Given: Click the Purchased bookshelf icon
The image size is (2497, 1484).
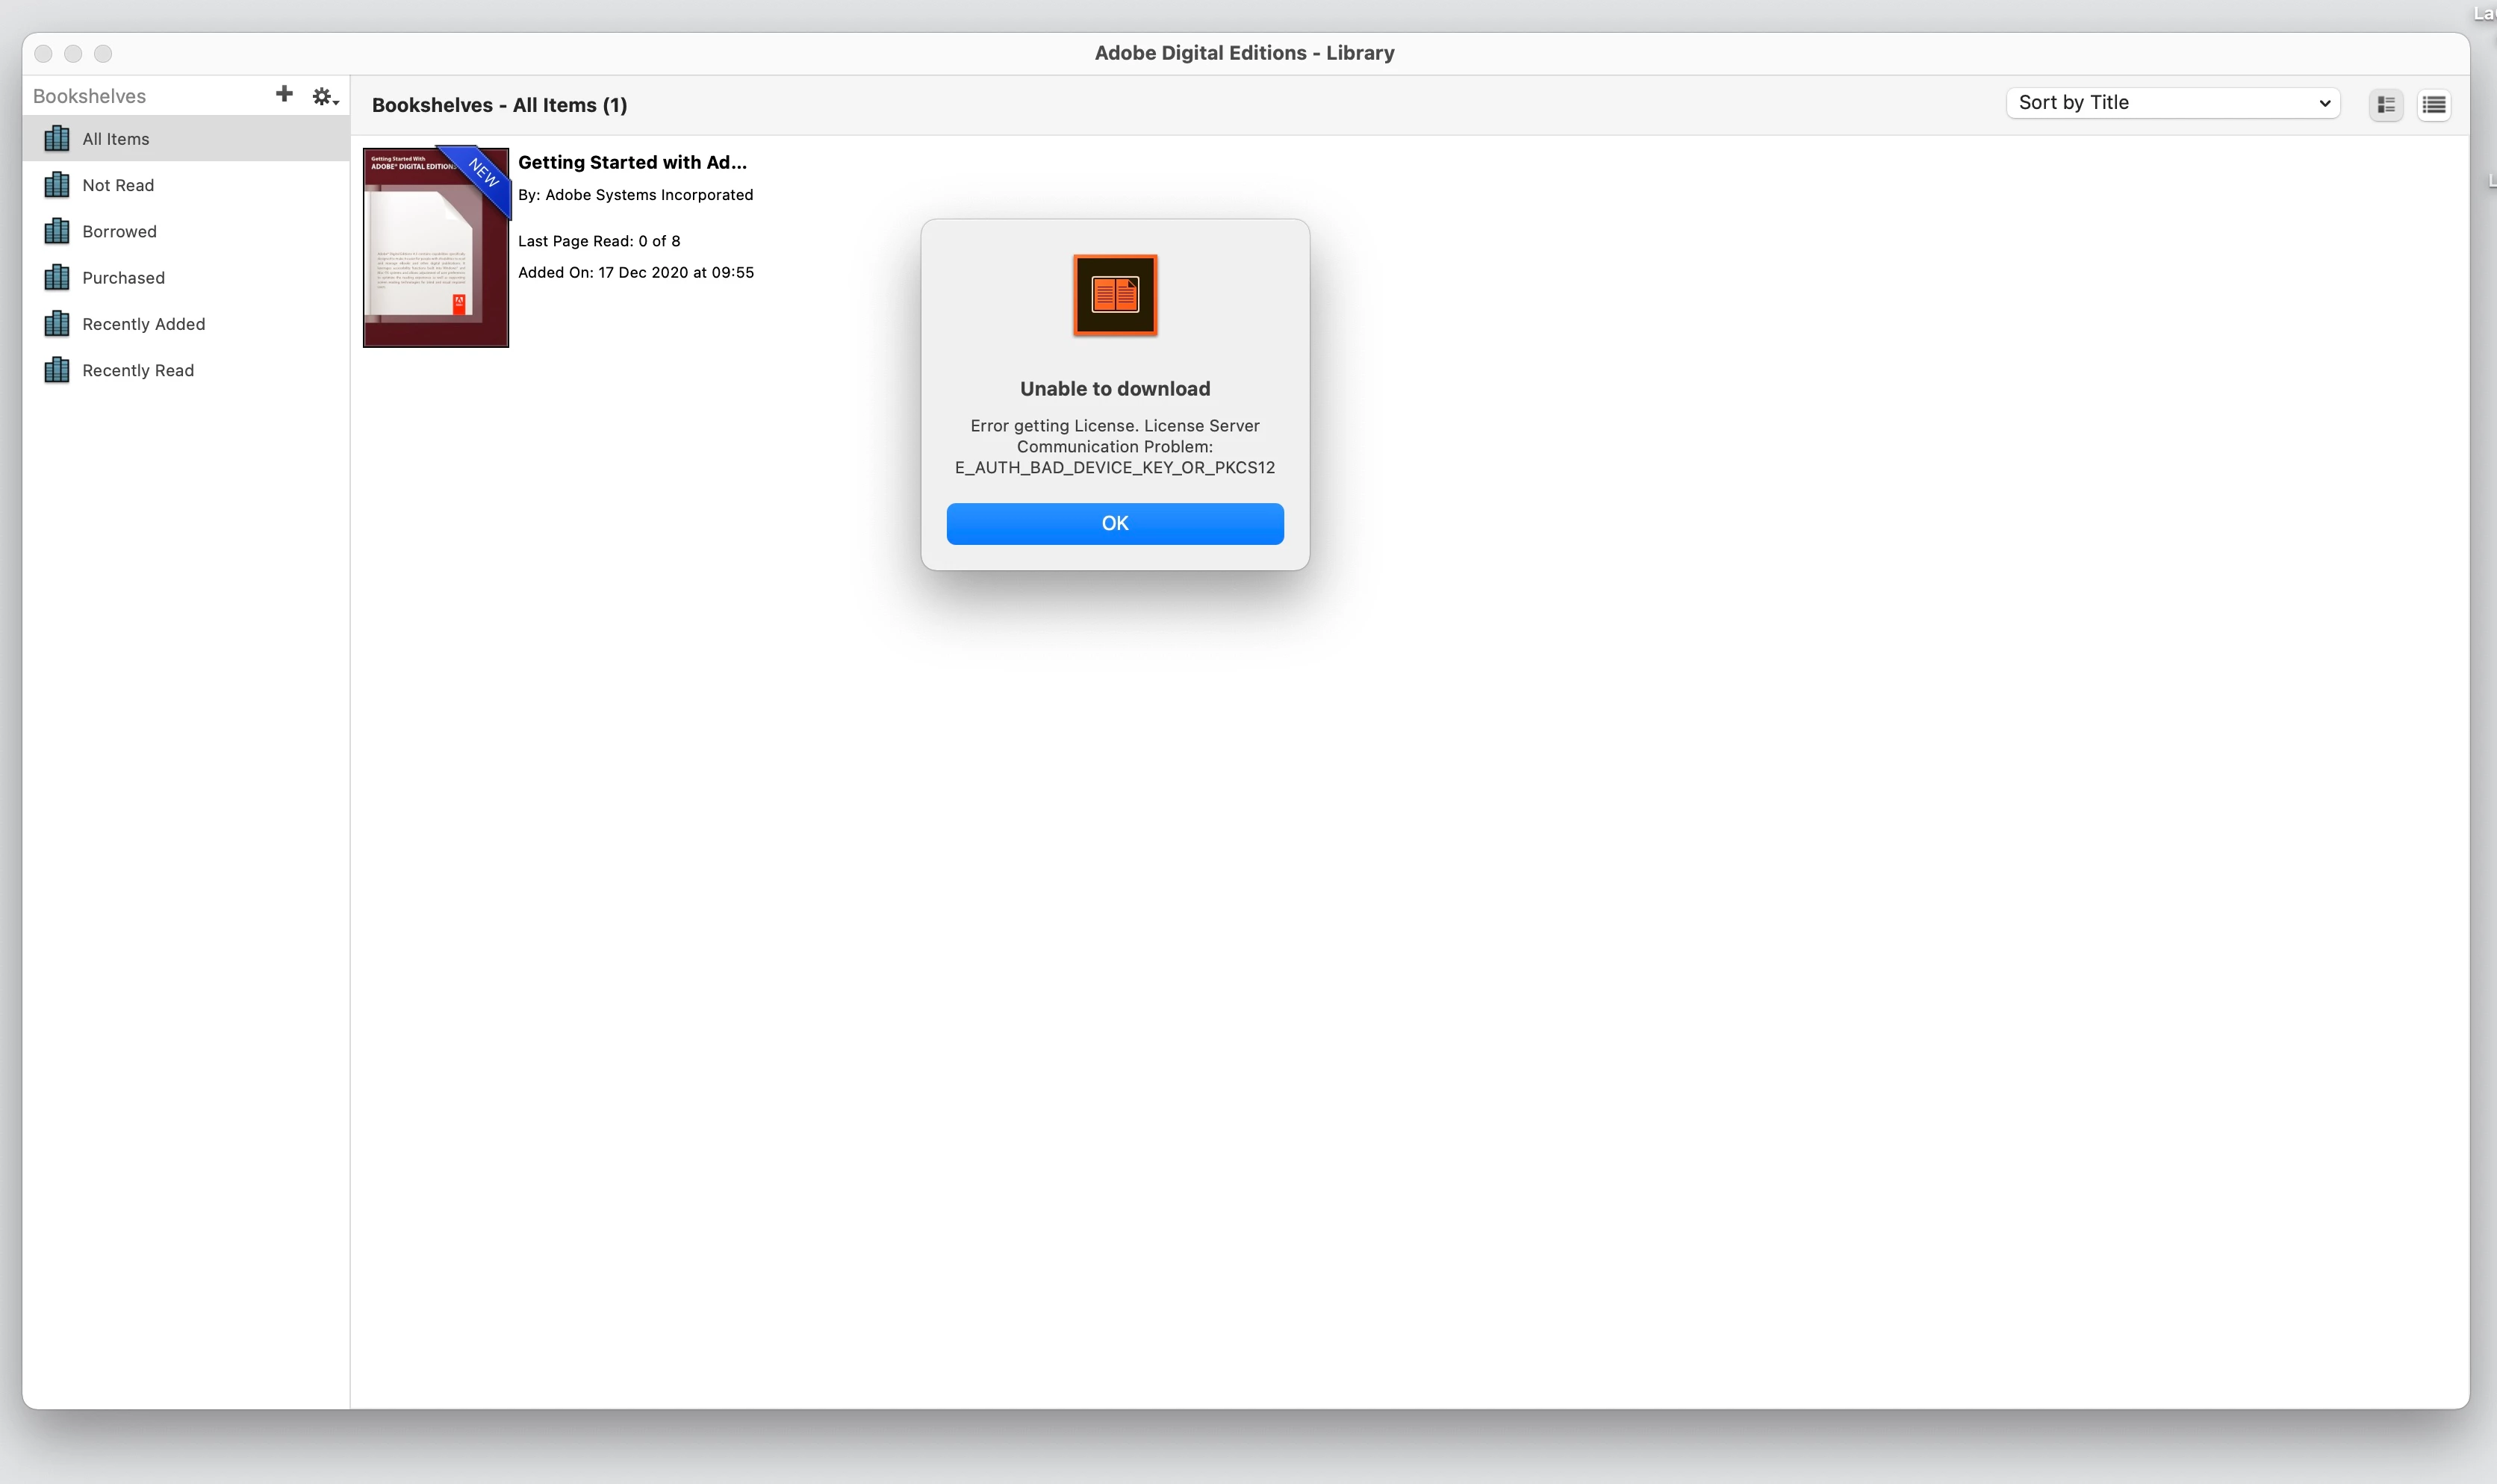Looking at the screenshot, I should tap(57, 277).
